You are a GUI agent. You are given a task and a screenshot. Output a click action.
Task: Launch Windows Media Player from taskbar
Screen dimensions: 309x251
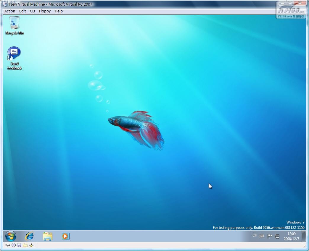[66, 236]
